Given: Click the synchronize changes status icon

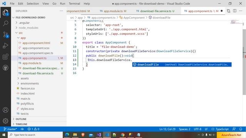Looking at the screenshot, I should 22,129.
